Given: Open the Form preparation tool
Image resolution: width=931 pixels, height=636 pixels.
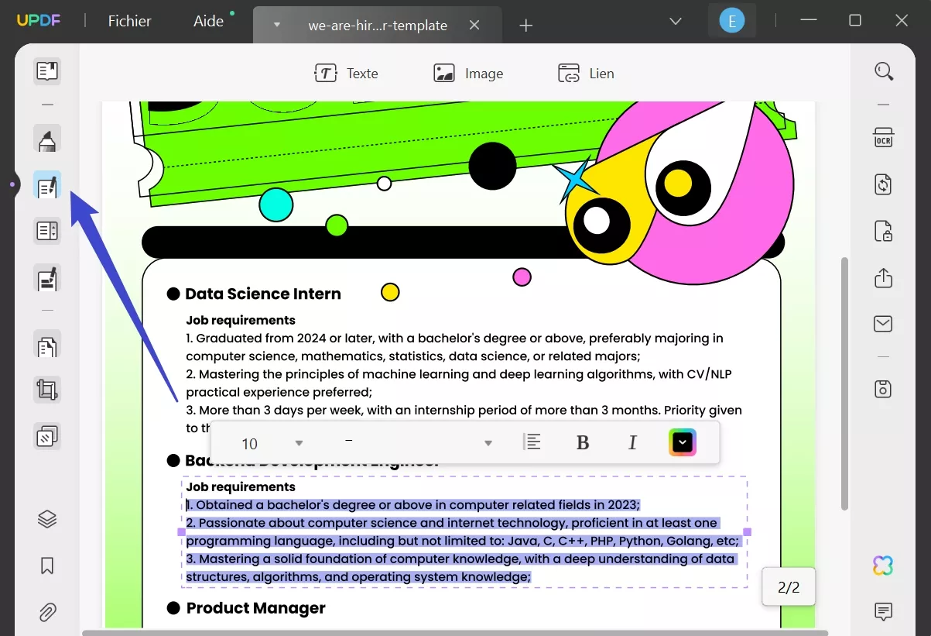Looking at the screenshot, I should coord(47,231).
